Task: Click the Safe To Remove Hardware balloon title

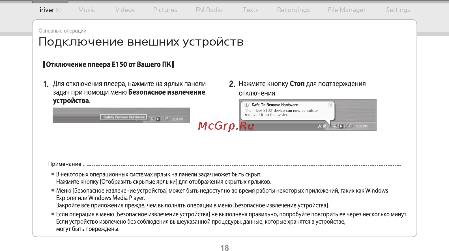Action: (275, 105)
